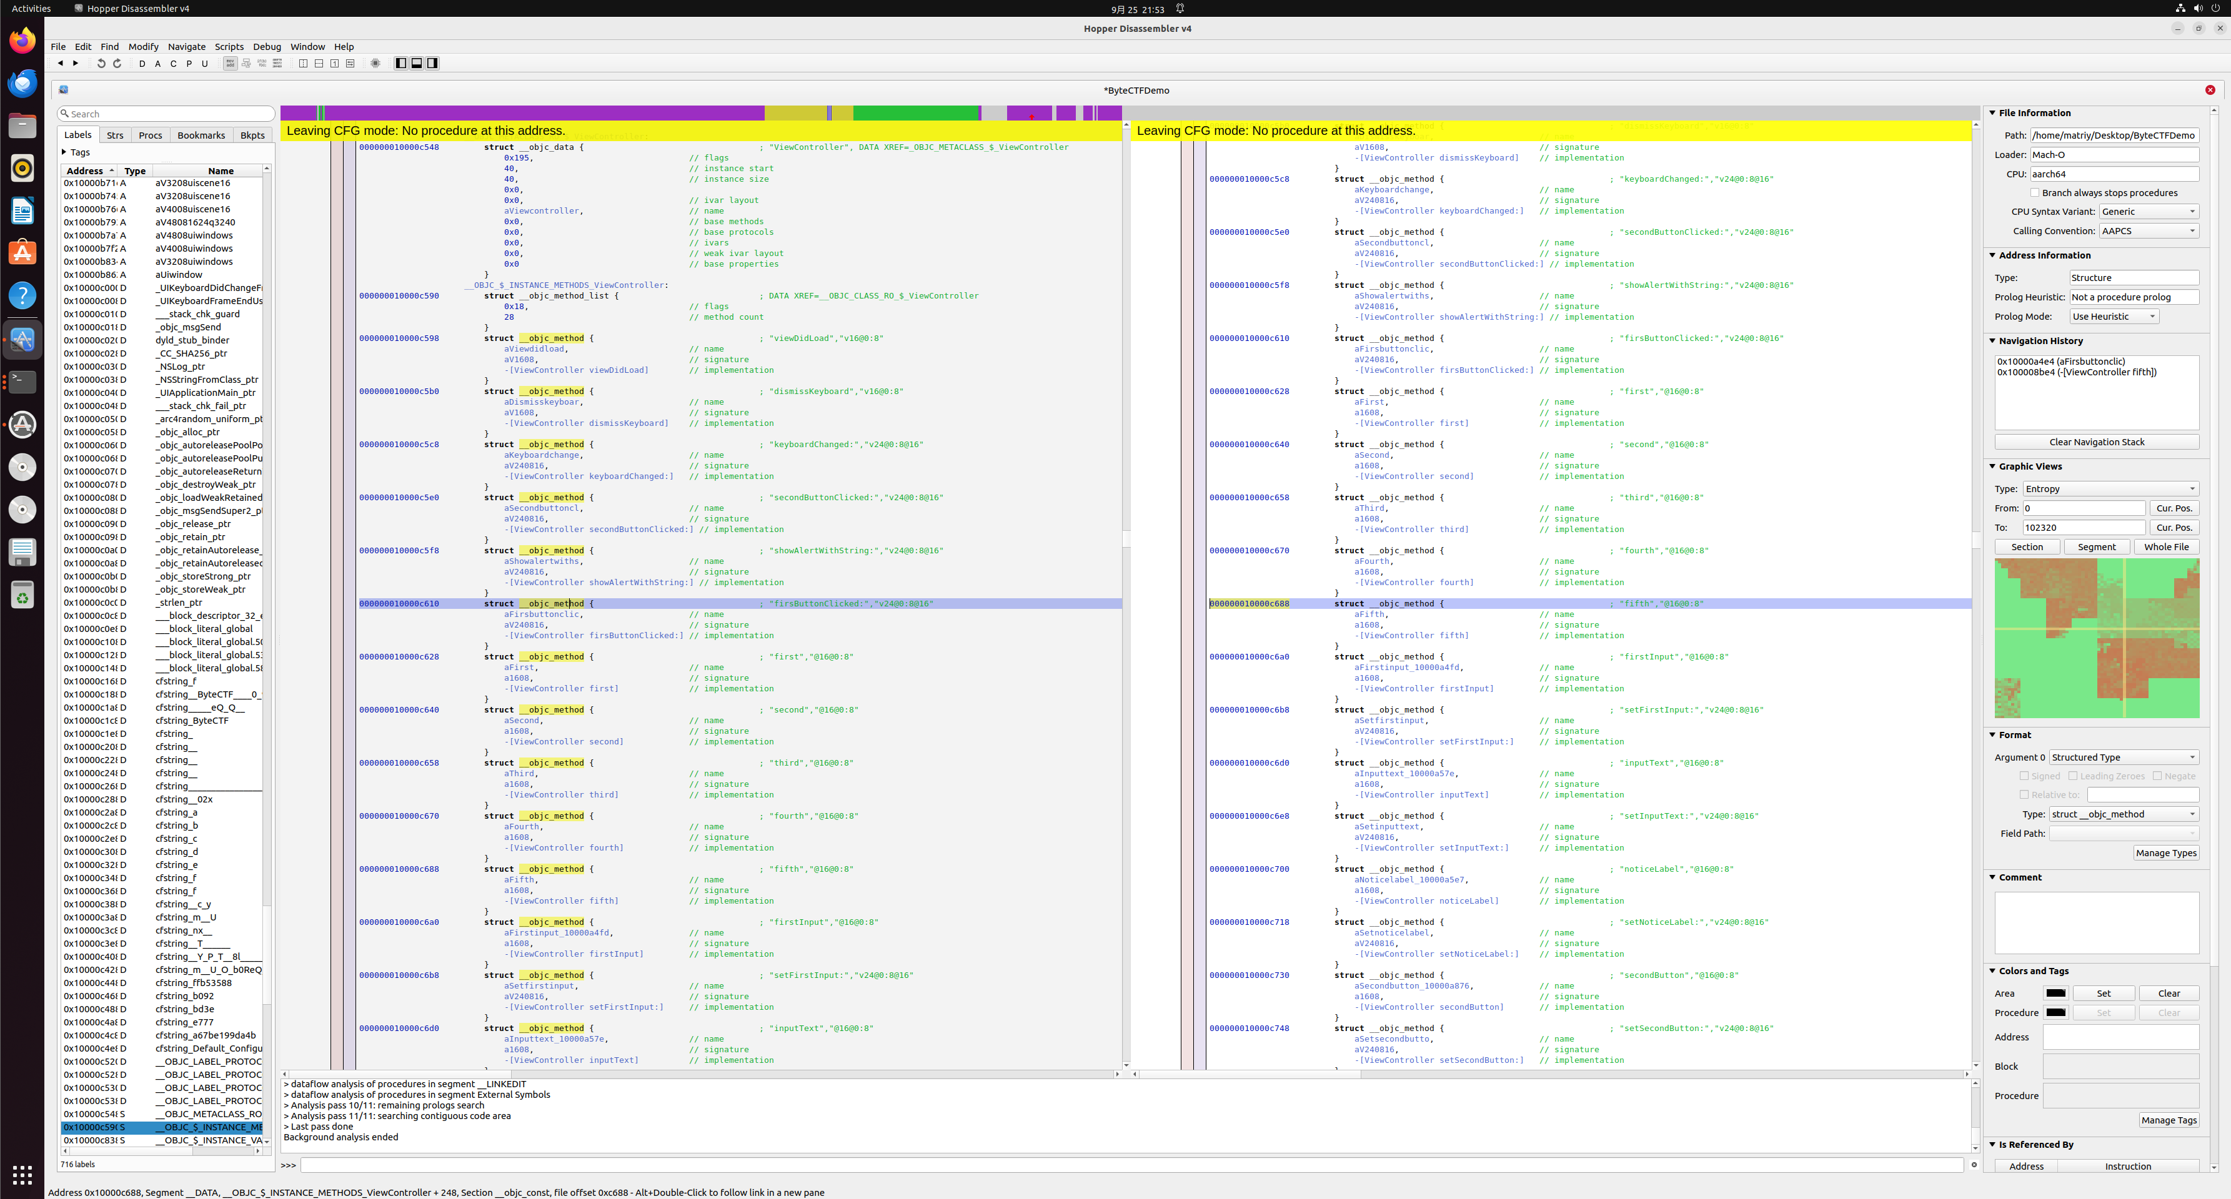Image resolution: width=2231 pixels, height=1199 pixels.
Task: Click the Area color swatch
Action: tap(2055, 994)
